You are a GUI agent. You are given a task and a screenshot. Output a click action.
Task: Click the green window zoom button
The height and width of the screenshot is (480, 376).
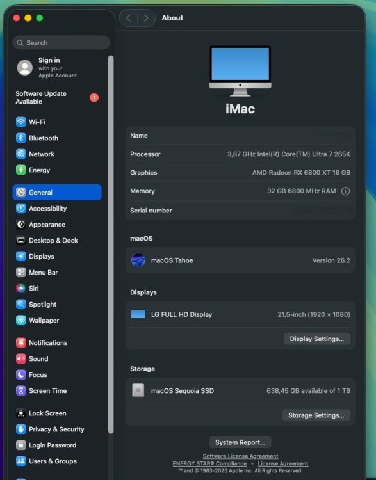(x=40, y=18)
